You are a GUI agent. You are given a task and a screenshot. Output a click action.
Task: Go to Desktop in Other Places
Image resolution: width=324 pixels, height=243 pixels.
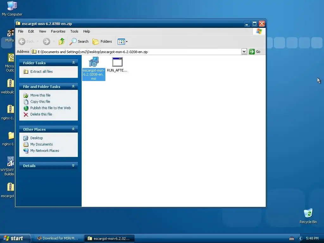(x=37, y=138)
